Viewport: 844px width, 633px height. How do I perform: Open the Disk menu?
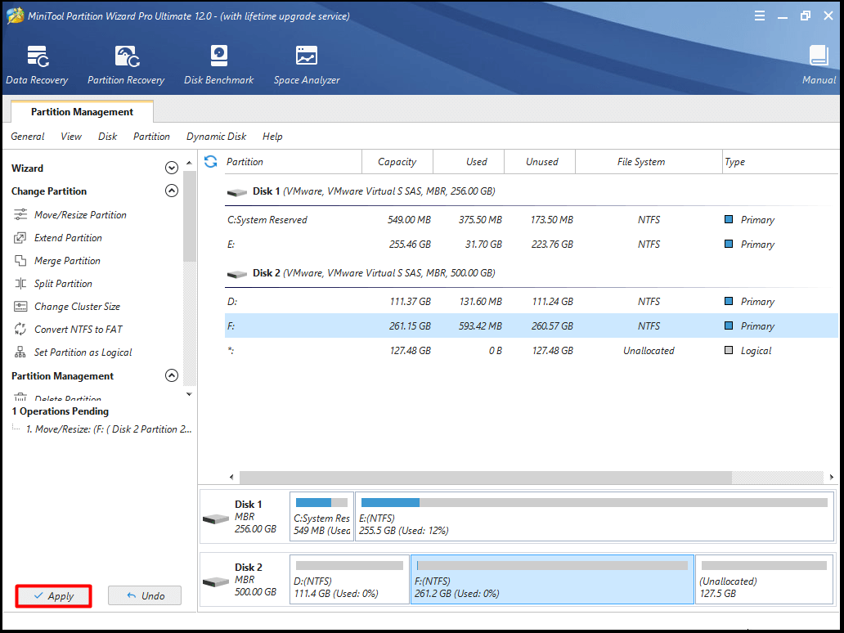point(108,137)
